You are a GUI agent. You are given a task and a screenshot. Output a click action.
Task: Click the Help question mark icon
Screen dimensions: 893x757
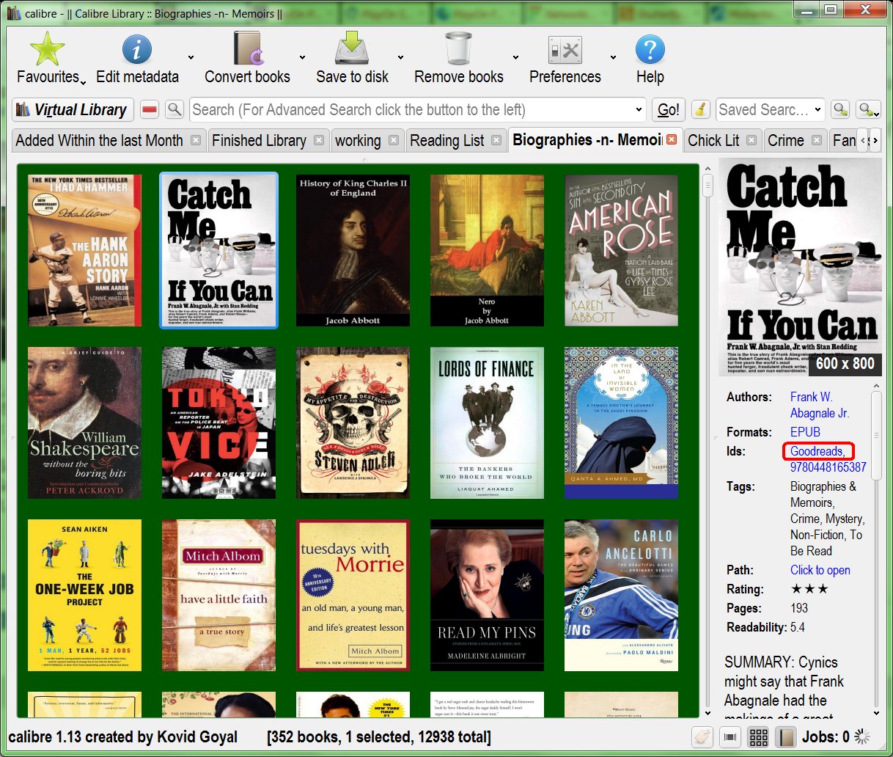click(650, 50)
